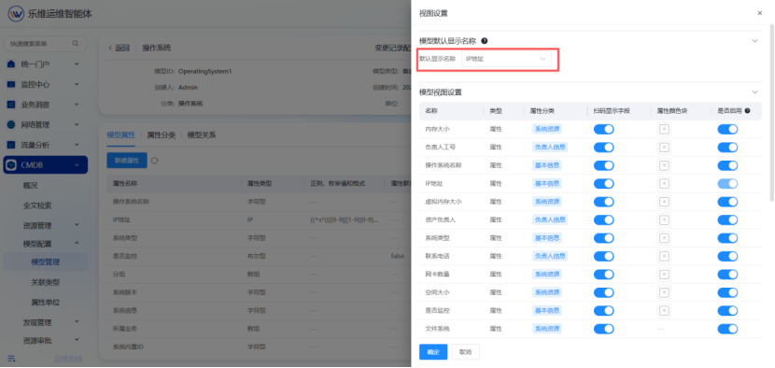Click the help icon next to 模型默认显示名称
Viewport: 775px width, 368px height.
coord(485,40)
